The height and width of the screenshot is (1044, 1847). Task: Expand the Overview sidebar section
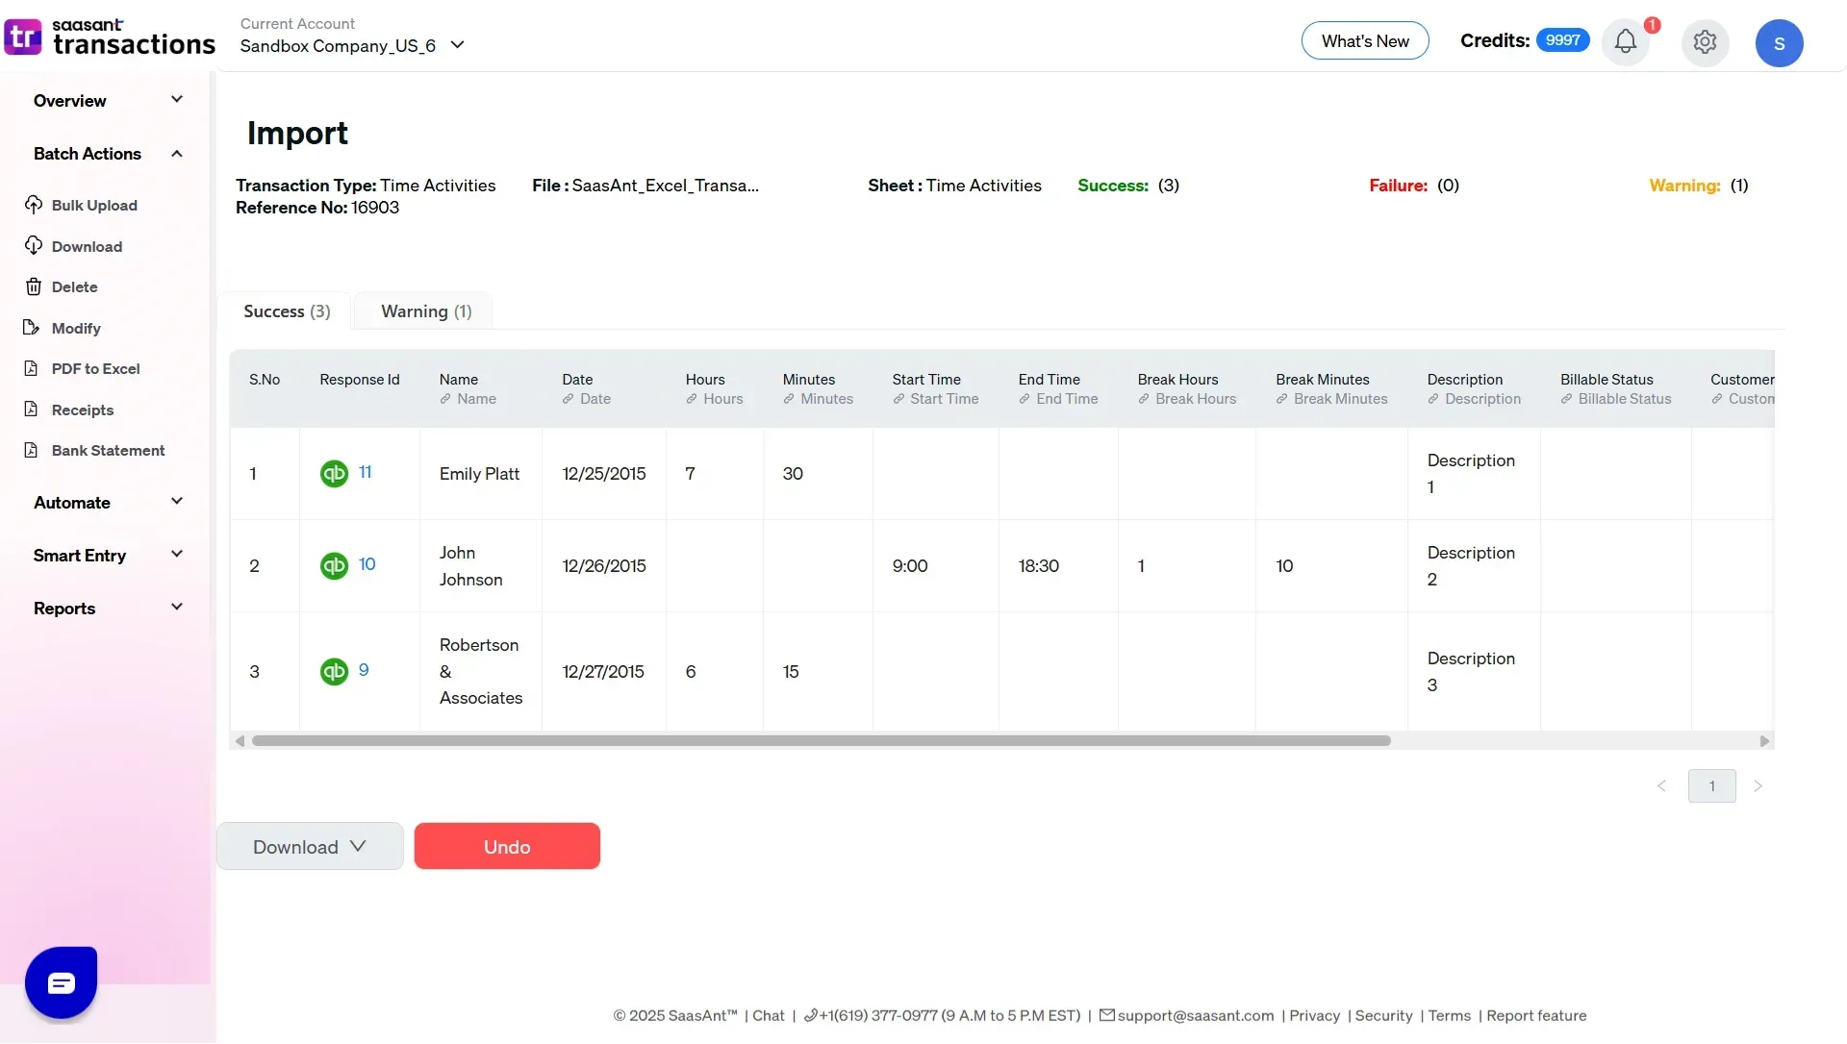[108, 101]
